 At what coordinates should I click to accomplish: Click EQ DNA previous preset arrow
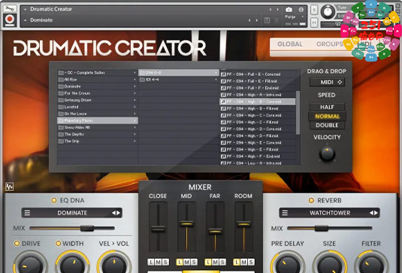113,213
